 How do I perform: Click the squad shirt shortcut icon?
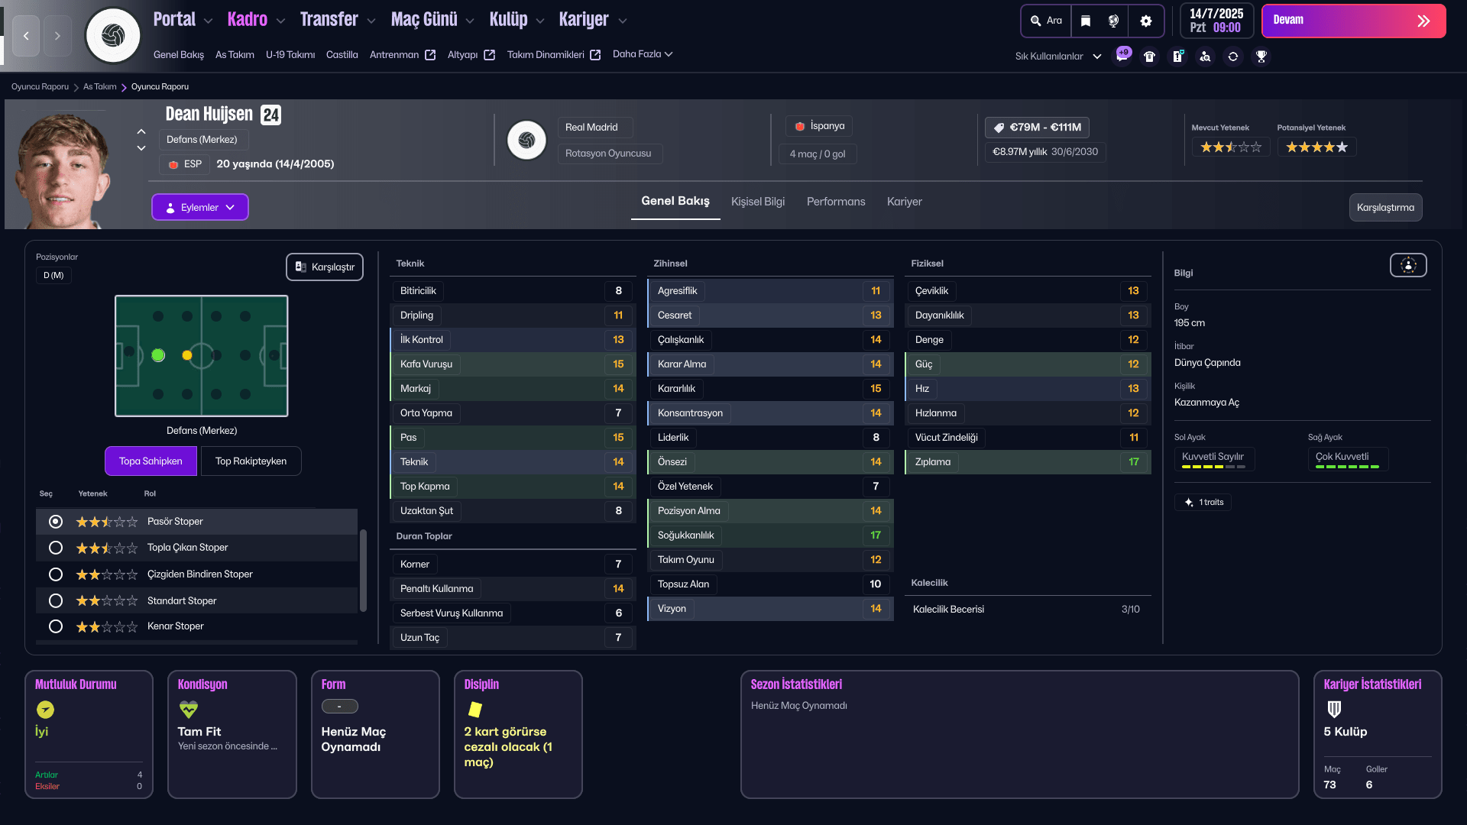[x=1149, y=56]
